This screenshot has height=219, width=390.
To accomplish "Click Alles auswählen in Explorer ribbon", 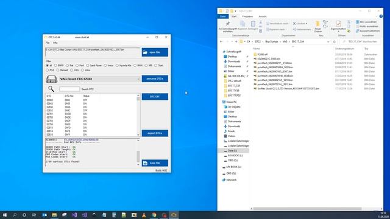I will (366, 22).
